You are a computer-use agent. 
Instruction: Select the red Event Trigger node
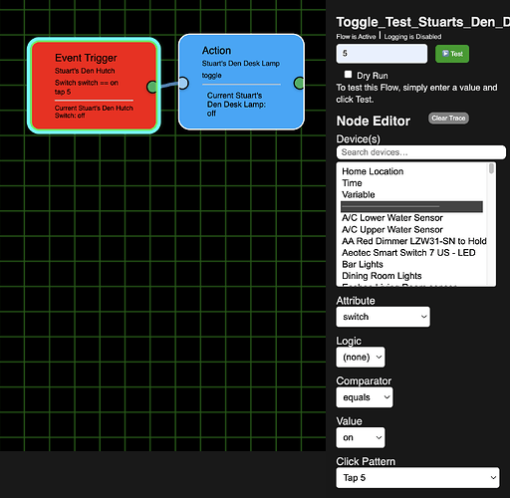[94, 86]
